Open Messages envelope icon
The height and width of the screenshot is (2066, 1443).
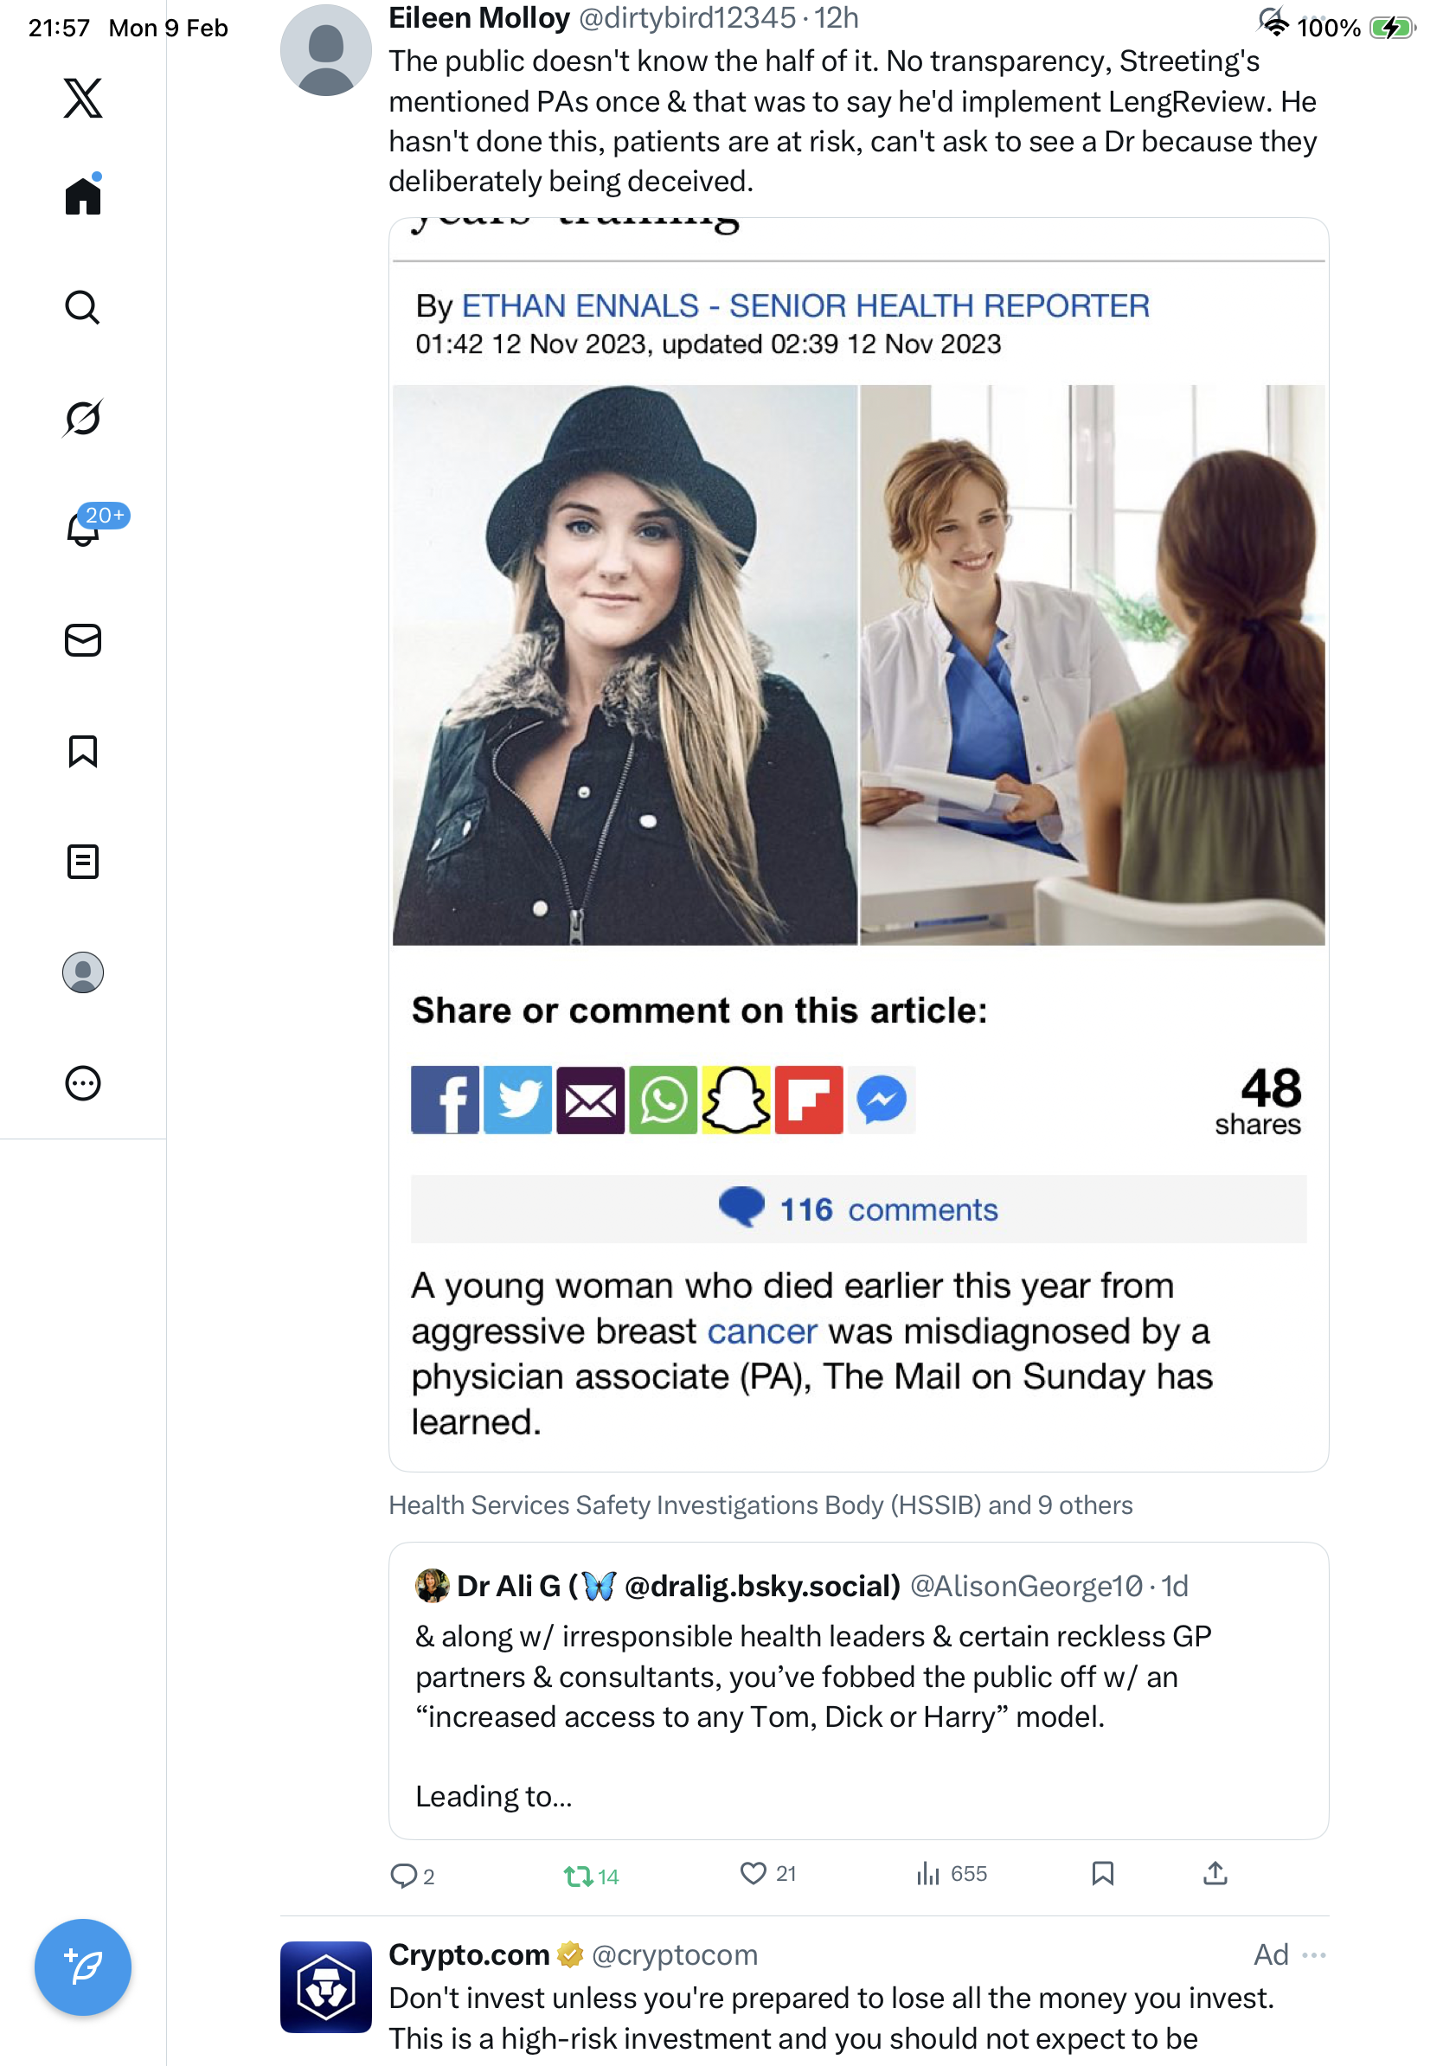click(83, 639)
